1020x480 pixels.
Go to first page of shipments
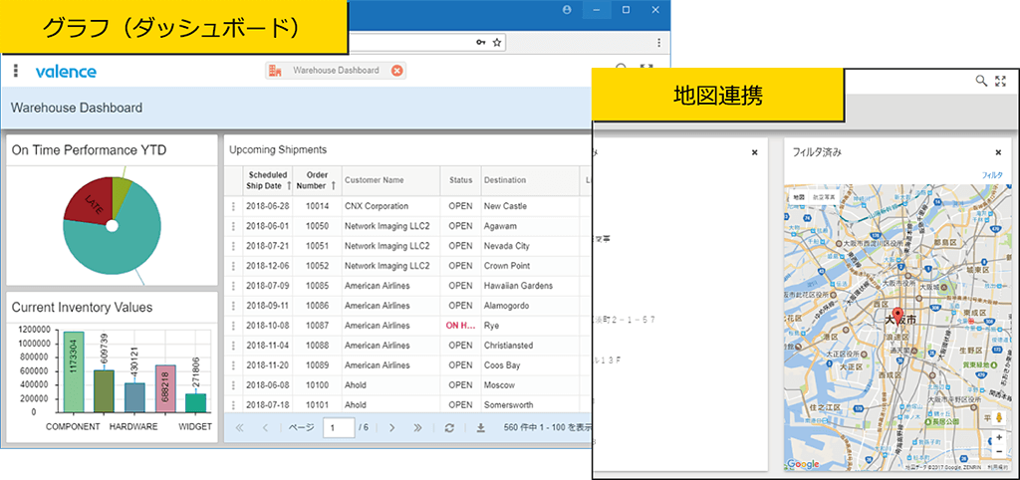click(x=239, y=428)
